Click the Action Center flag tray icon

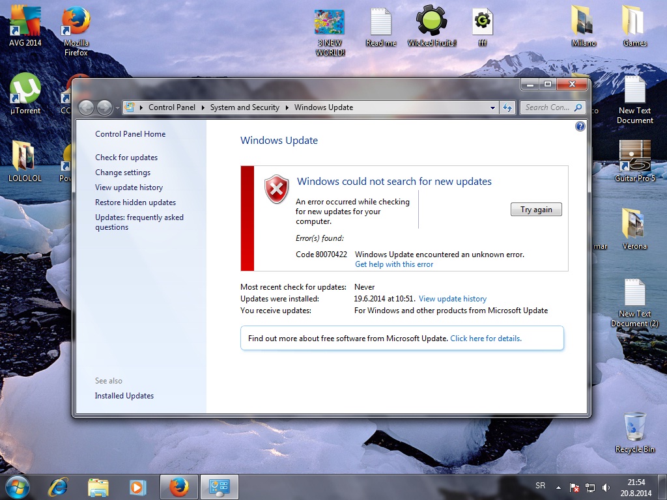click(x=575, y=487)
